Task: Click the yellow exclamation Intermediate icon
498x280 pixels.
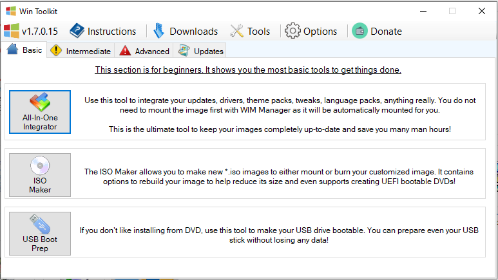Action: click(56, 50)
